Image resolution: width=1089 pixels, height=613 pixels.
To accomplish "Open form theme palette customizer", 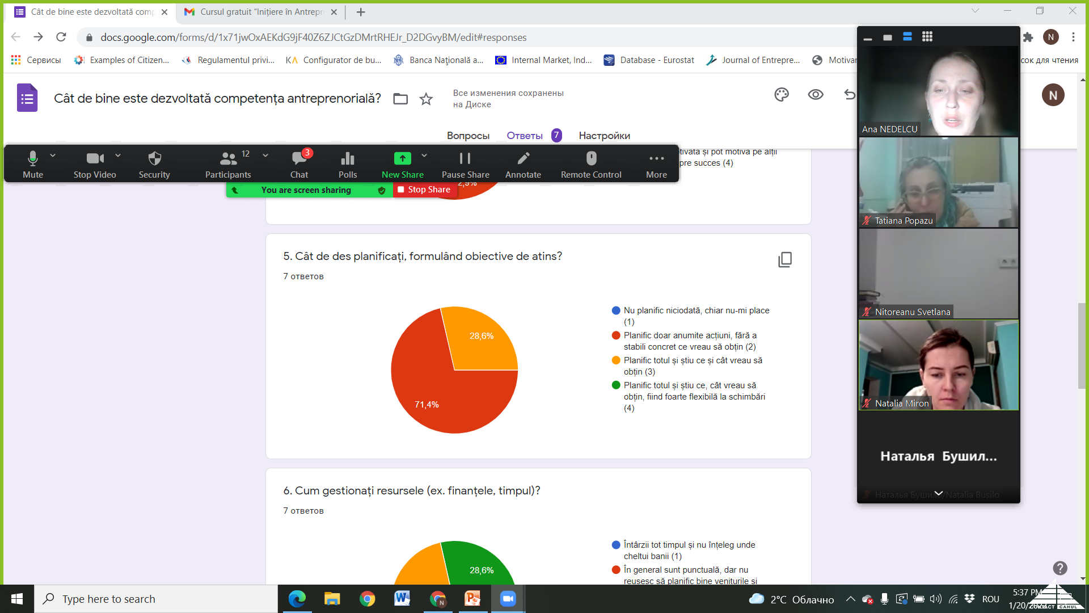I will [782, 95].
